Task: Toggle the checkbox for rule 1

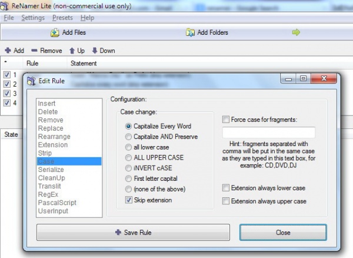Action: click(7, 75)
